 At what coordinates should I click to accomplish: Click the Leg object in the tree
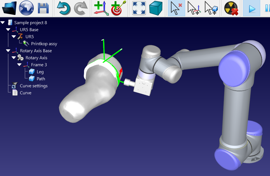point(40,72)
